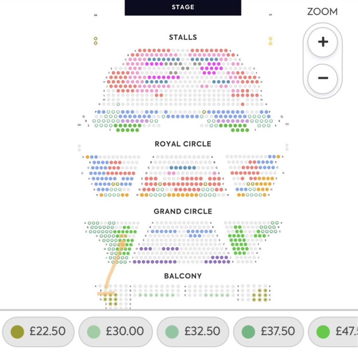Pick the orange seat at Royal Circle row A left end
Image resolution: width=358 pixels, height=352 pixels.
click(87, 157)
